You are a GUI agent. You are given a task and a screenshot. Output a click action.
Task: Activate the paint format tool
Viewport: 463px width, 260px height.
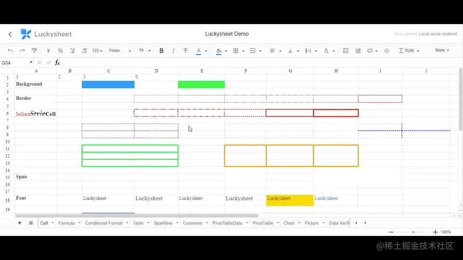tap(34, 51)
